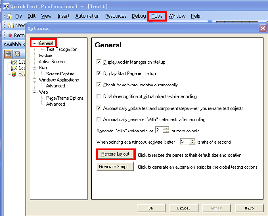Collapse the Windows Applications tree node
Image resolution: width=268 pixels, height=216 pixels.
(x=35, y=80)
